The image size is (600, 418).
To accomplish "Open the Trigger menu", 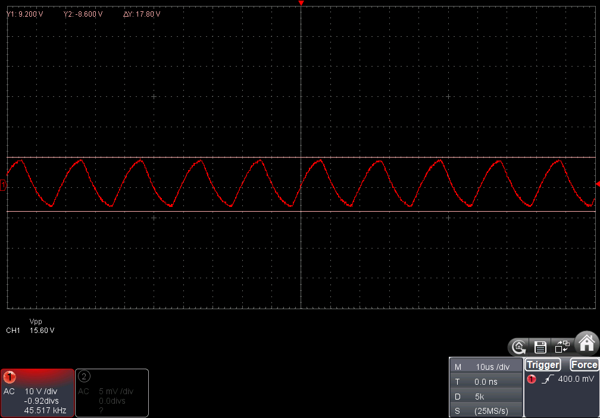I will pyautogui.click(x=543, y=364).
